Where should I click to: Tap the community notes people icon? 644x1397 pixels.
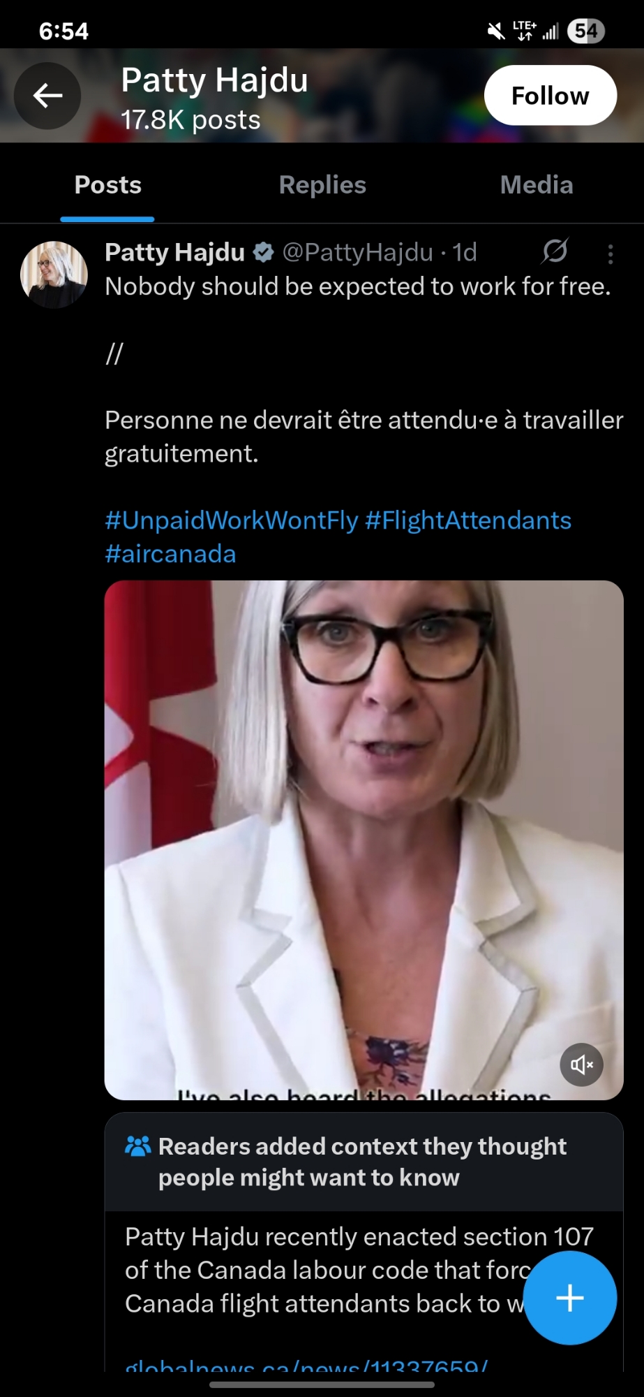tap(137, 1146)
